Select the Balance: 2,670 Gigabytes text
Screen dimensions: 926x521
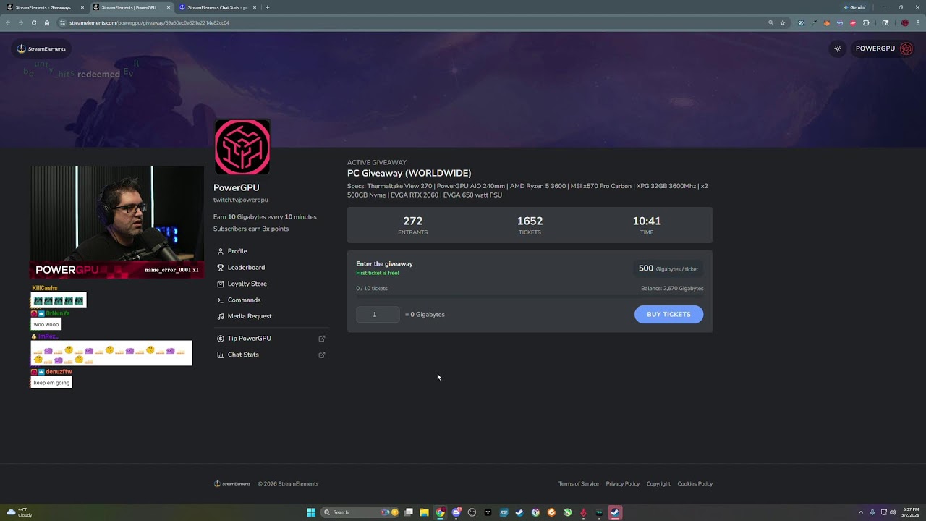coord(672,289)
